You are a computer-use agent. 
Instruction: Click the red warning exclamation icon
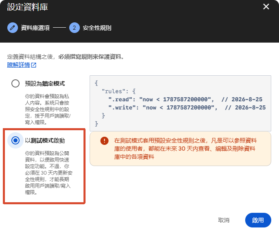(x=104, y=141)
